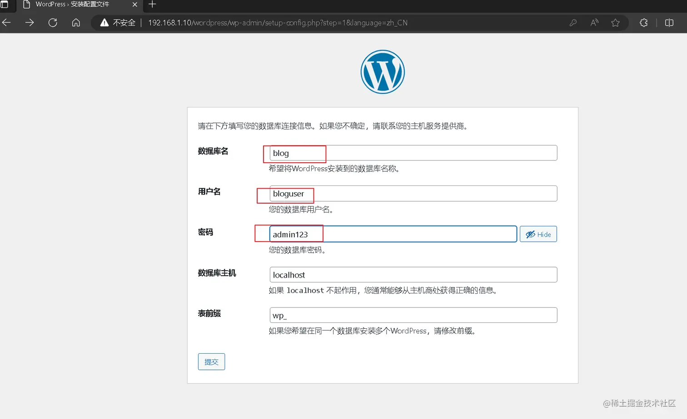Select the WordPress 安装配置文件 tab

(80, 5)
